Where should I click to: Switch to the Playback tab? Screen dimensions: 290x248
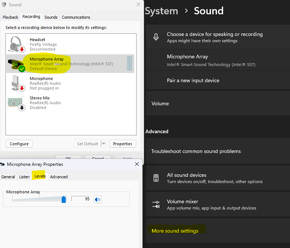pyautogui.click(x=11, y=17)
